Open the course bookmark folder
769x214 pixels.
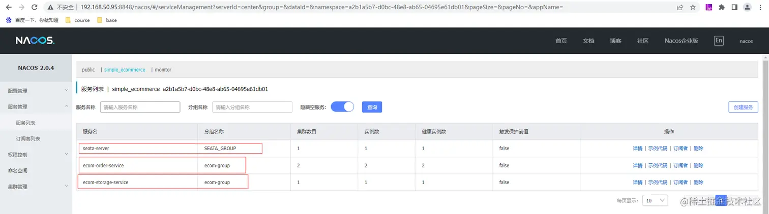click(x=77, y=20)
